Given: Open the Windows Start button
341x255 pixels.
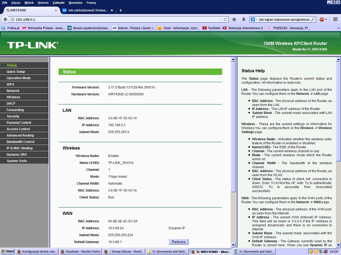Looking at the screenshot, I should pos(7,251).
